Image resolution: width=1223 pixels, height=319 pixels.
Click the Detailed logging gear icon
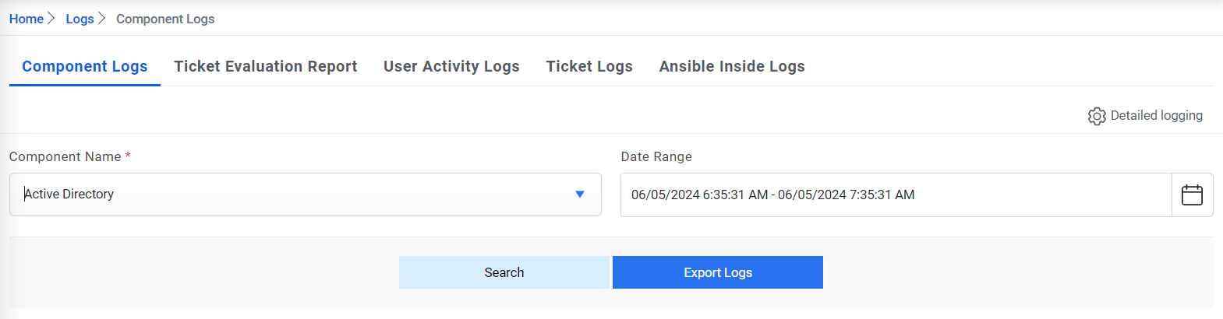tap(1097, 116)
